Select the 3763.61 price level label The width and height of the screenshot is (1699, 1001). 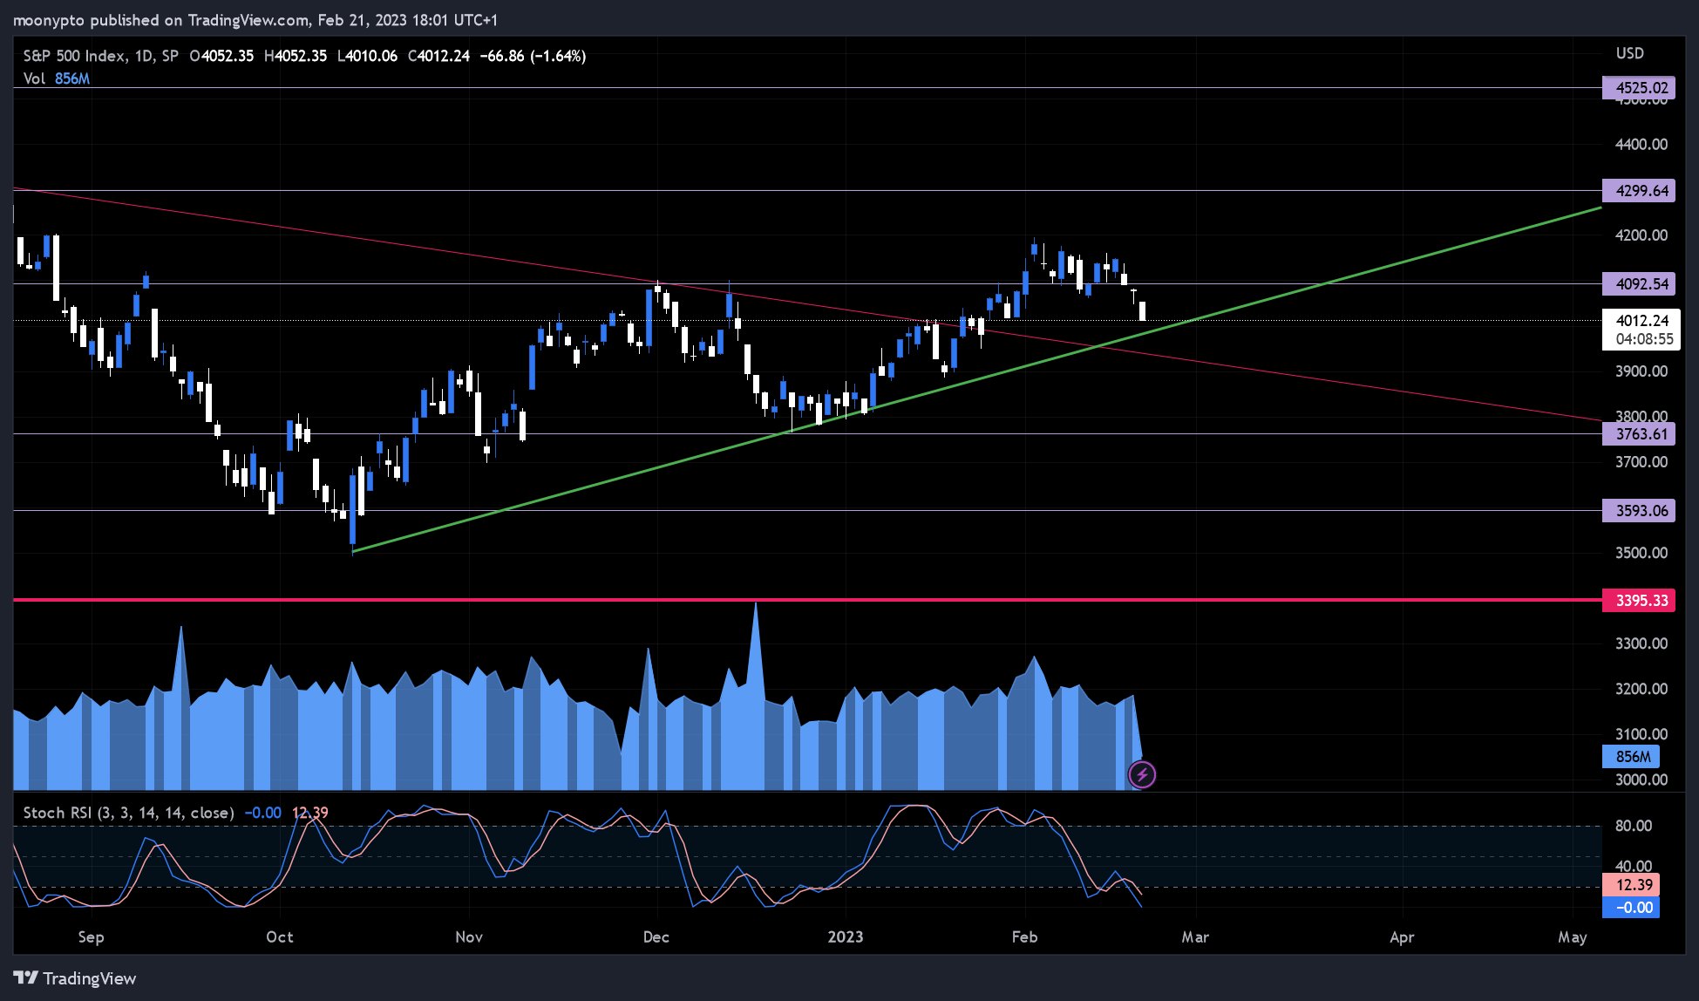1639,433
